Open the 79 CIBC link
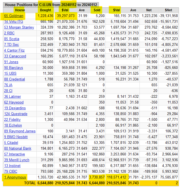180x187 pixels. [x=11, y=171]
